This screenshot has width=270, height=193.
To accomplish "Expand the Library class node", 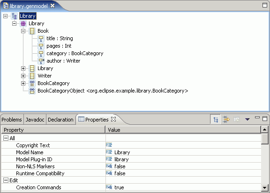I will pos(23,68).
